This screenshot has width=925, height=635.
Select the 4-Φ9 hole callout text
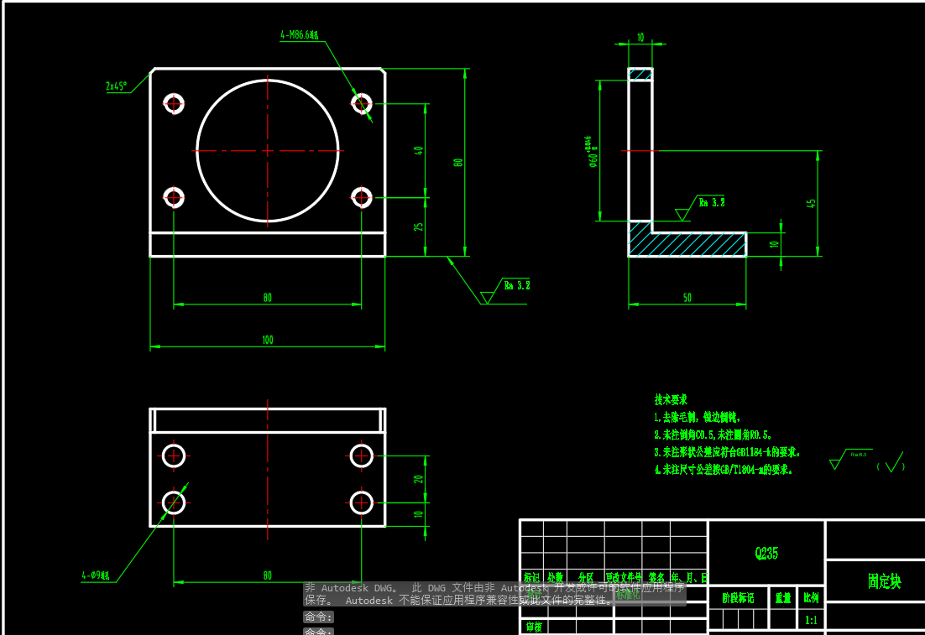pyautogui.click(x=96, y=575)
